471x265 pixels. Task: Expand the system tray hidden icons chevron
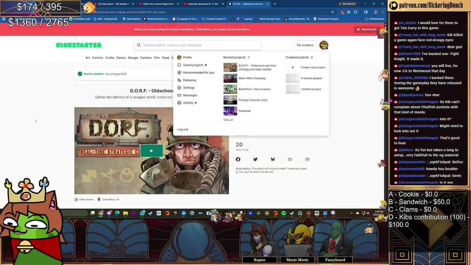(x=351, y=213)
